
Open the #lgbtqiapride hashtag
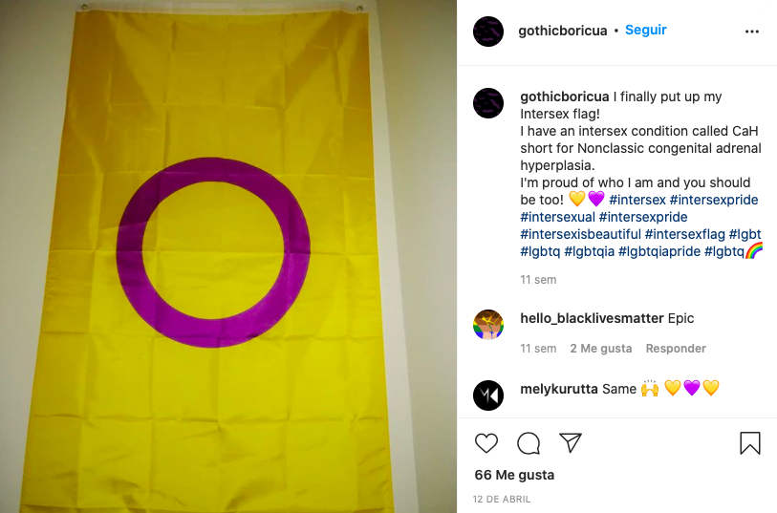click(x=659, y=251)
